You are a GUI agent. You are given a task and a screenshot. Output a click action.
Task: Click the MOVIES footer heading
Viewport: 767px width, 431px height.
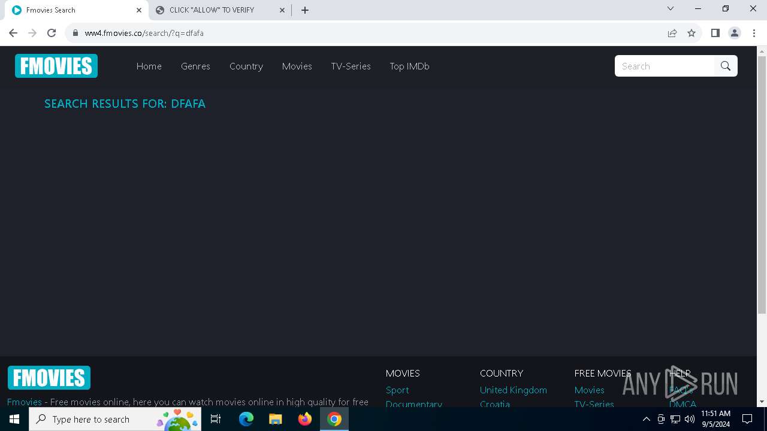click(x=403, y=373)
